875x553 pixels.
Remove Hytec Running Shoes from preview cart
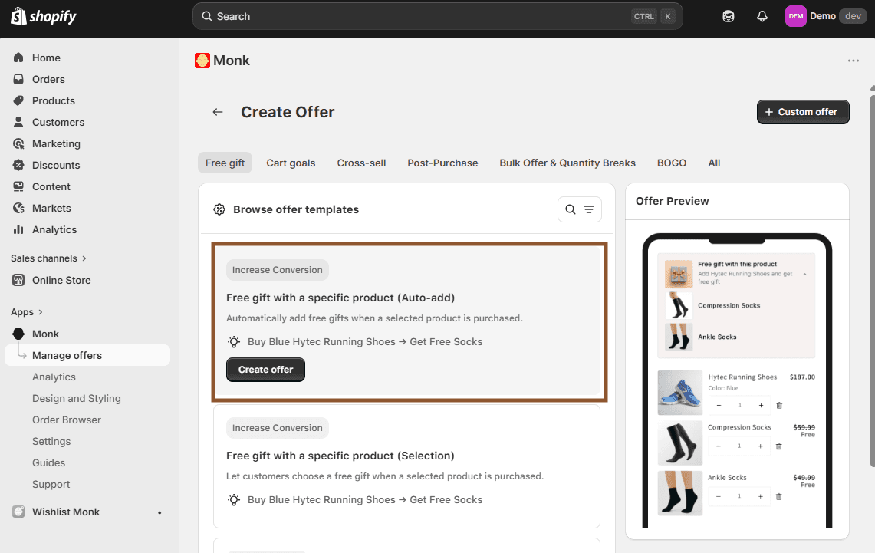click(x=780, y=405)
